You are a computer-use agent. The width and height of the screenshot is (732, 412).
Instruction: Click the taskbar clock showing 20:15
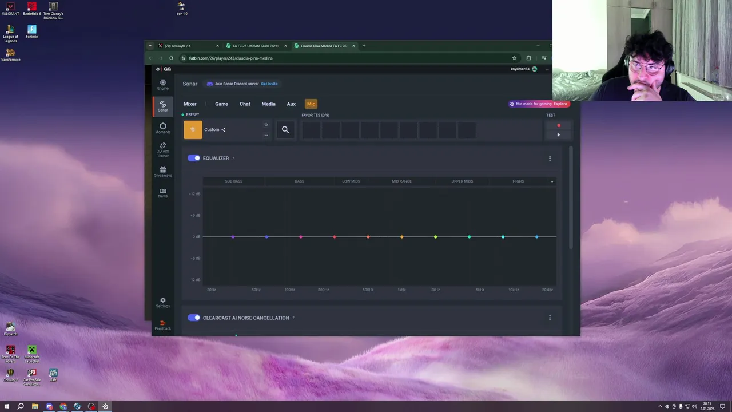point(707,406)
